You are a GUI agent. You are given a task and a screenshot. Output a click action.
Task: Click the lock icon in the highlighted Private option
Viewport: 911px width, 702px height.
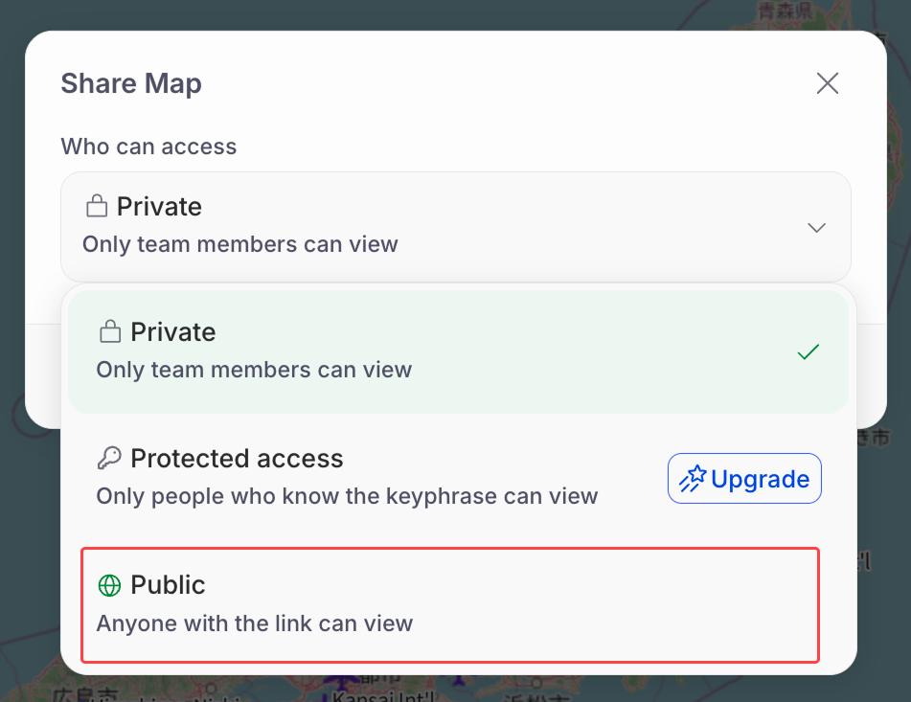coord(110,331)
